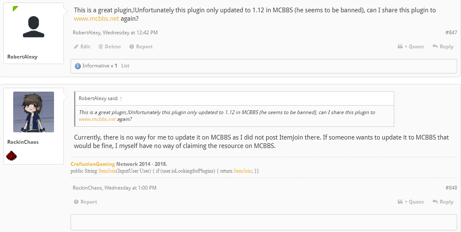Click the Report icon on RobertAlexy's post
The image size is (461, 232).
[x=132, y=47]
